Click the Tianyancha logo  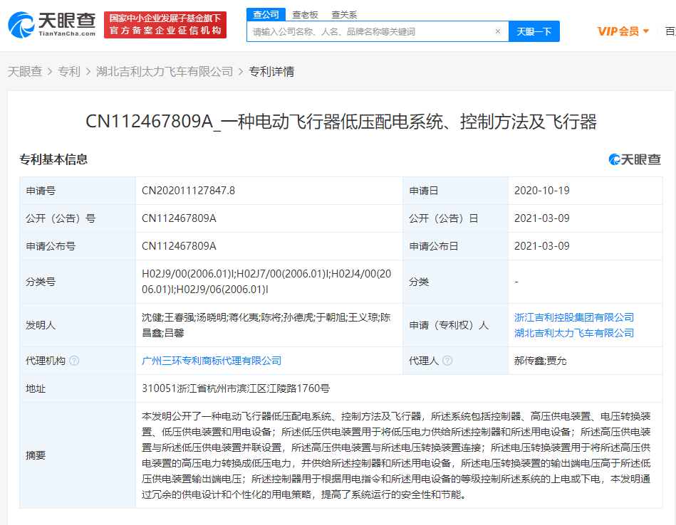coord(50,23)
